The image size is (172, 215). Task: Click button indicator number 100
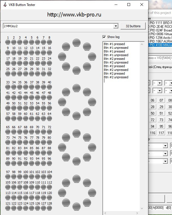coord(25,176)
